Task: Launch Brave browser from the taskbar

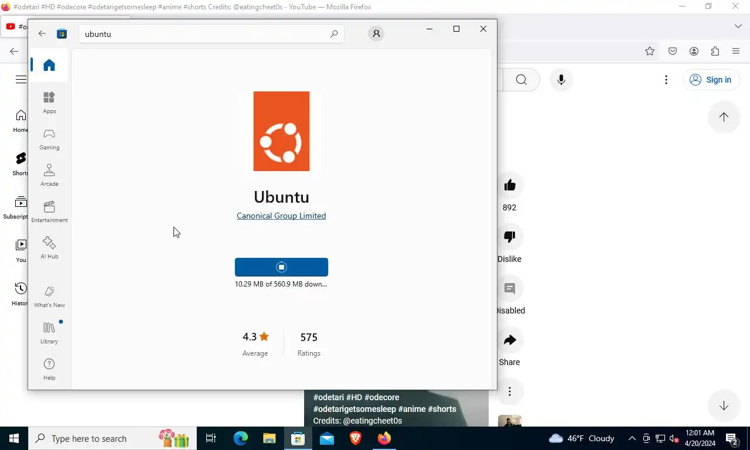Action: pos(356,438)
